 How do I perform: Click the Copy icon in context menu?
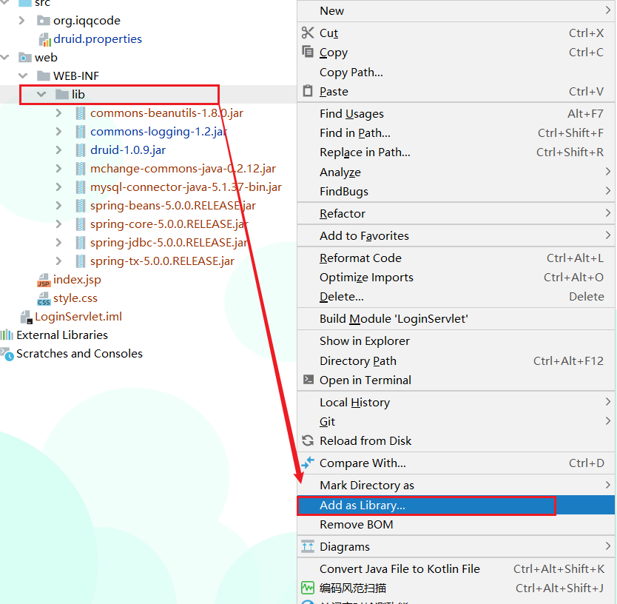pos(308,52)
